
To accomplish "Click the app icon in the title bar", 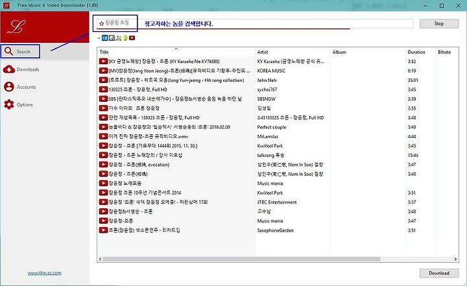I will click(6, 5).
